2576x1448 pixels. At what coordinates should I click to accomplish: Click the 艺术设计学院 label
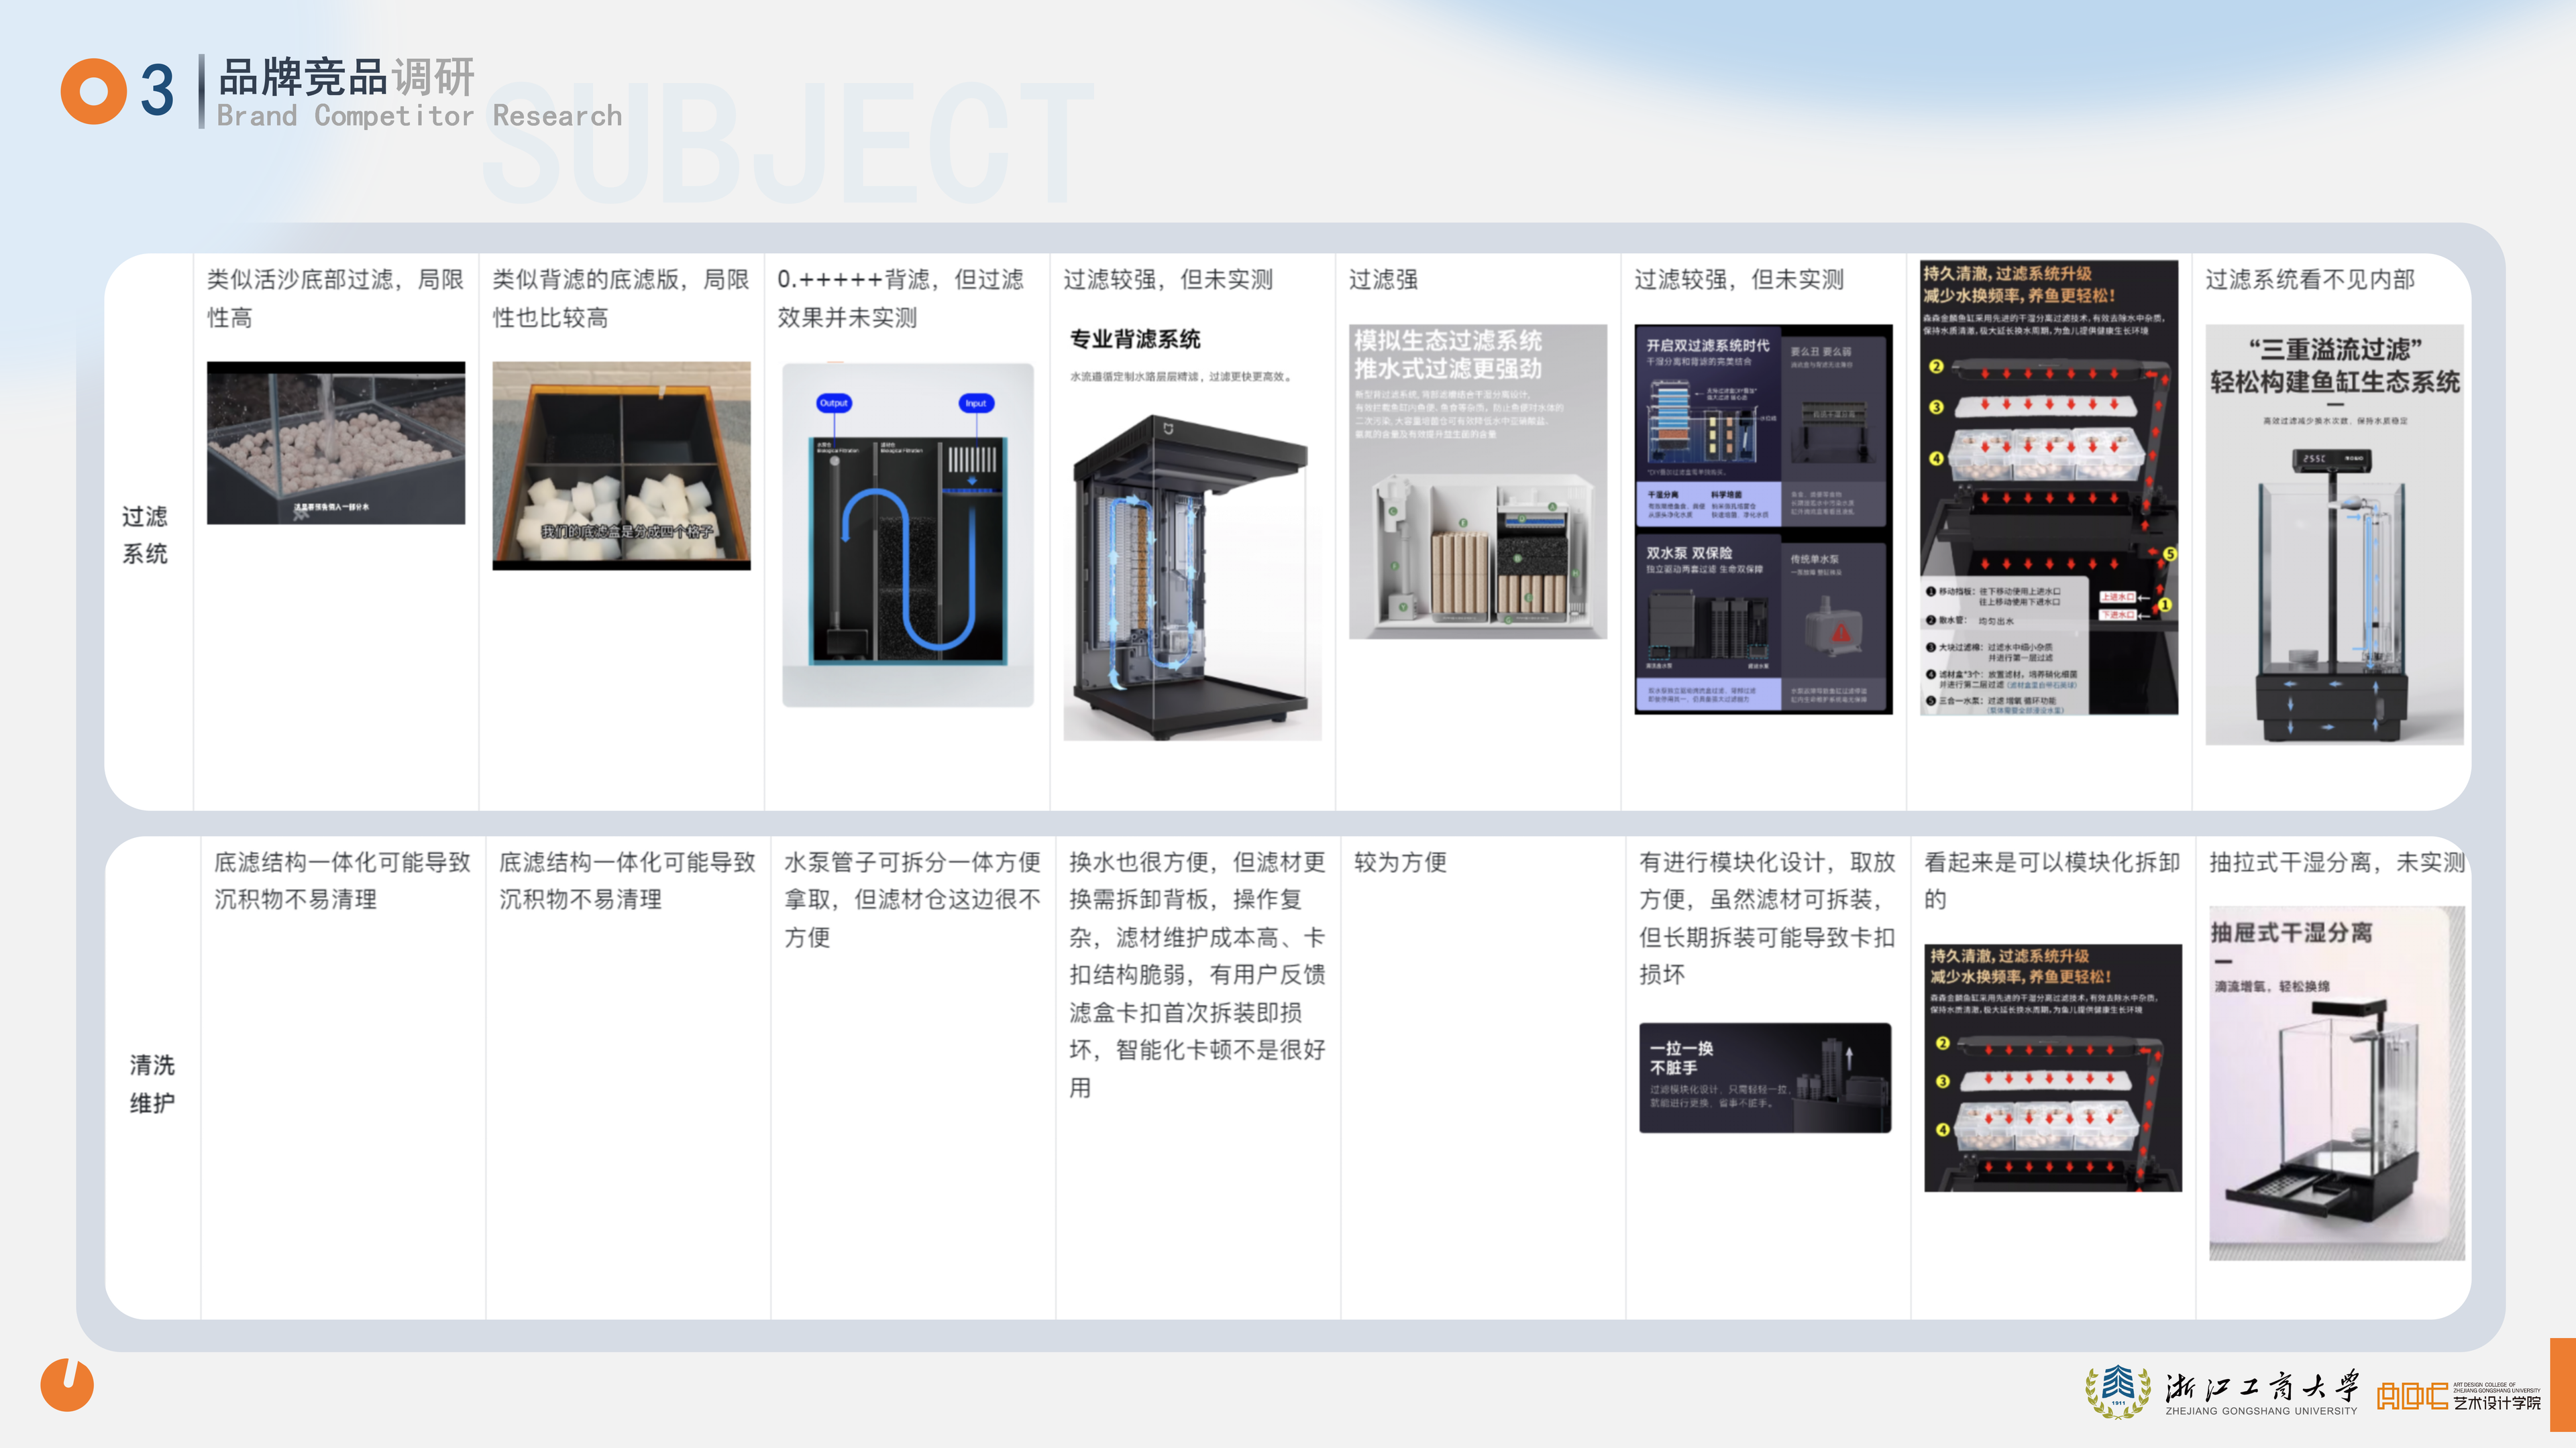pyautogui.click(x=2496, y=1402)
